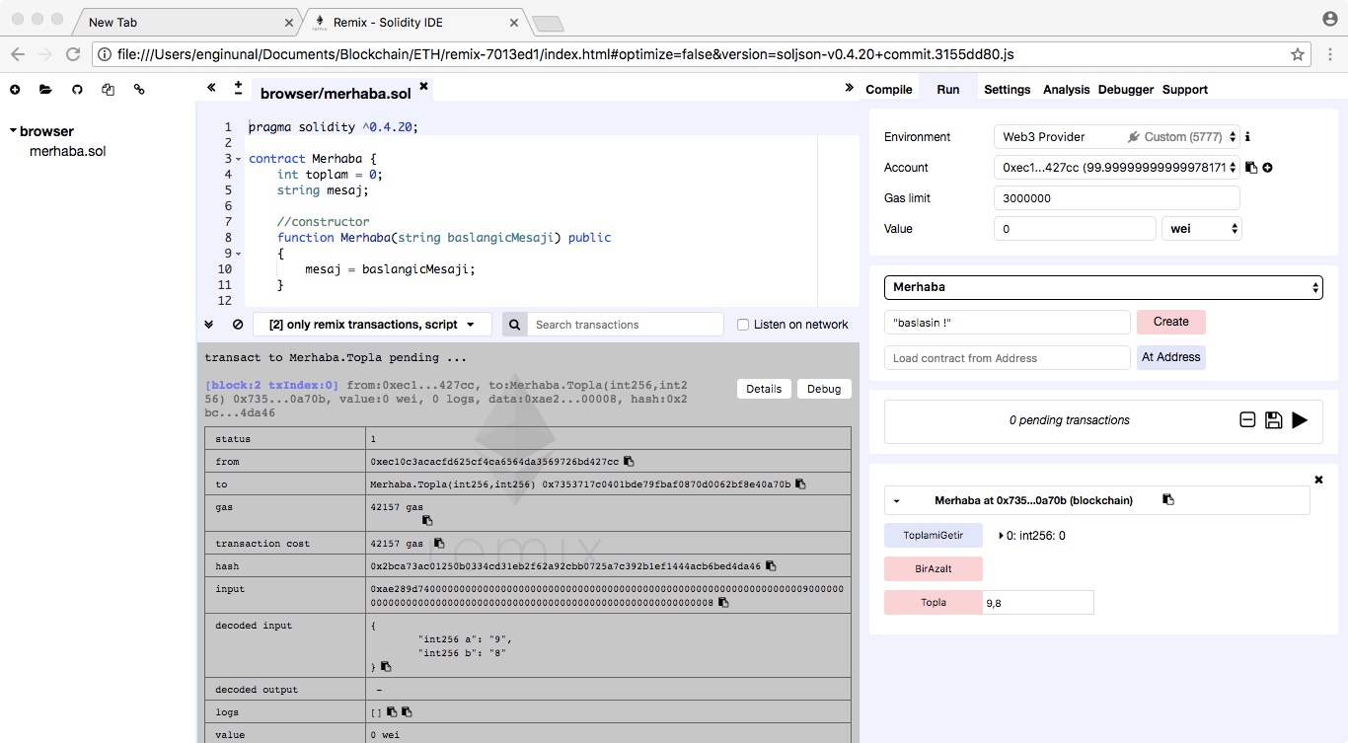Image resolution: width=1348 pixels, height=743 pixels.
Task: Copy the transaction hash value
Action: click(771, 566)
